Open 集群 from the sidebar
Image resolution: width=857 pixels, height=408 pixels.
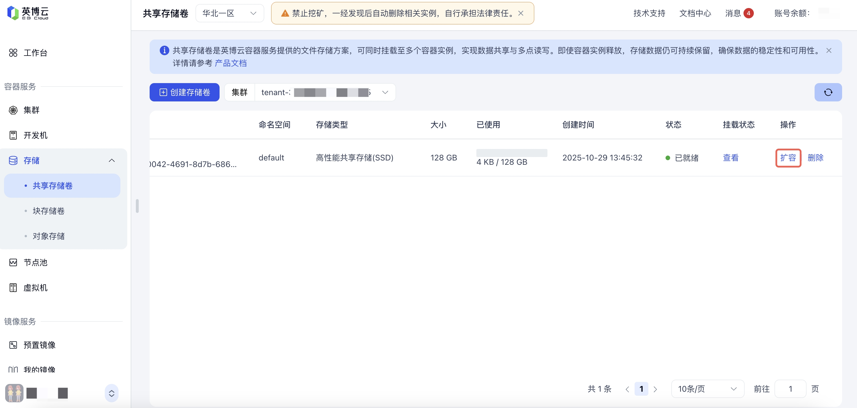point(31,110)
